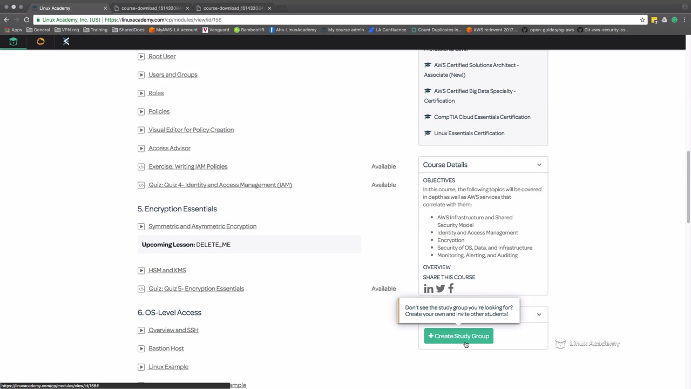691x389 pixels.
Task: Click "Available" beside Quiz 5- Encryption Essentials
Action: tap(384, 289)
